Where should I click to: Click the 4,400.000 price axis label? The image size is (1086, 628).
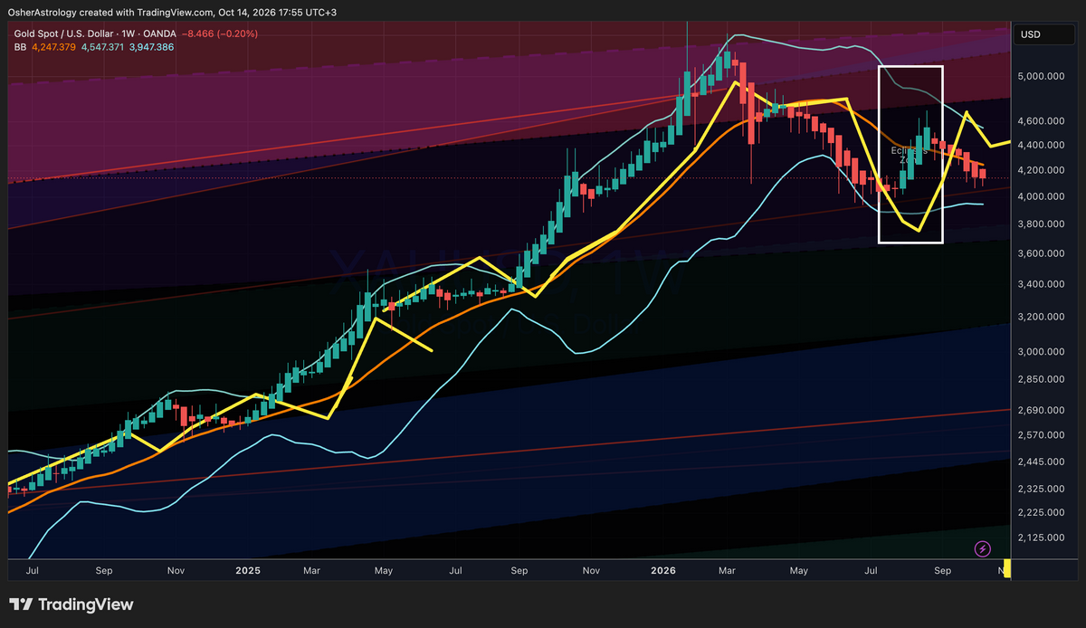coord(1039,145)
